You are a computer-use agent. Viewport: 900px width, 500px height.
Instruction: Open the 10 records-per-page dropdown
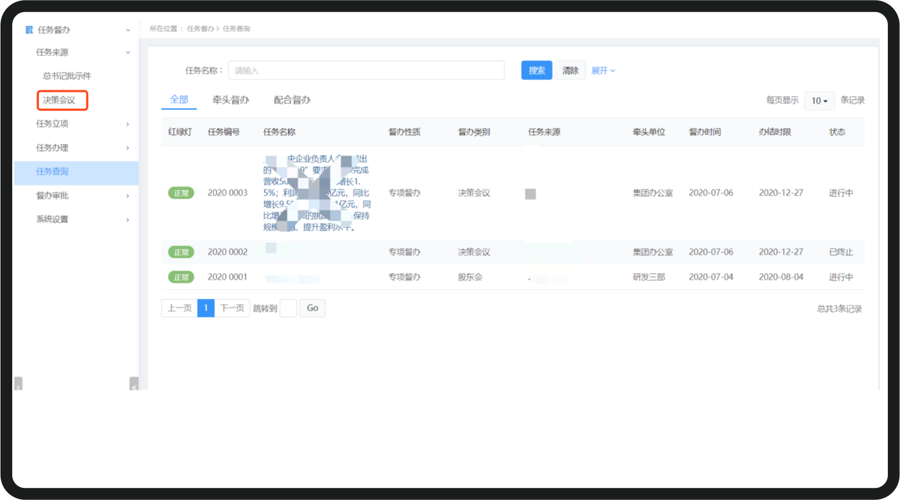pyautogui.click(x=819, y=101)
